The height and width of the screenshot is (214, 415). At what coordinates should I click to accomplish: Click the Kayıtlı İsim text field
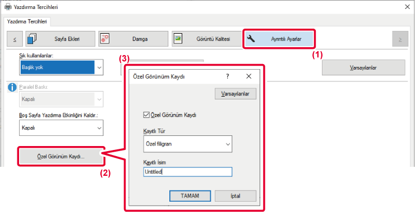coord(188,172)
